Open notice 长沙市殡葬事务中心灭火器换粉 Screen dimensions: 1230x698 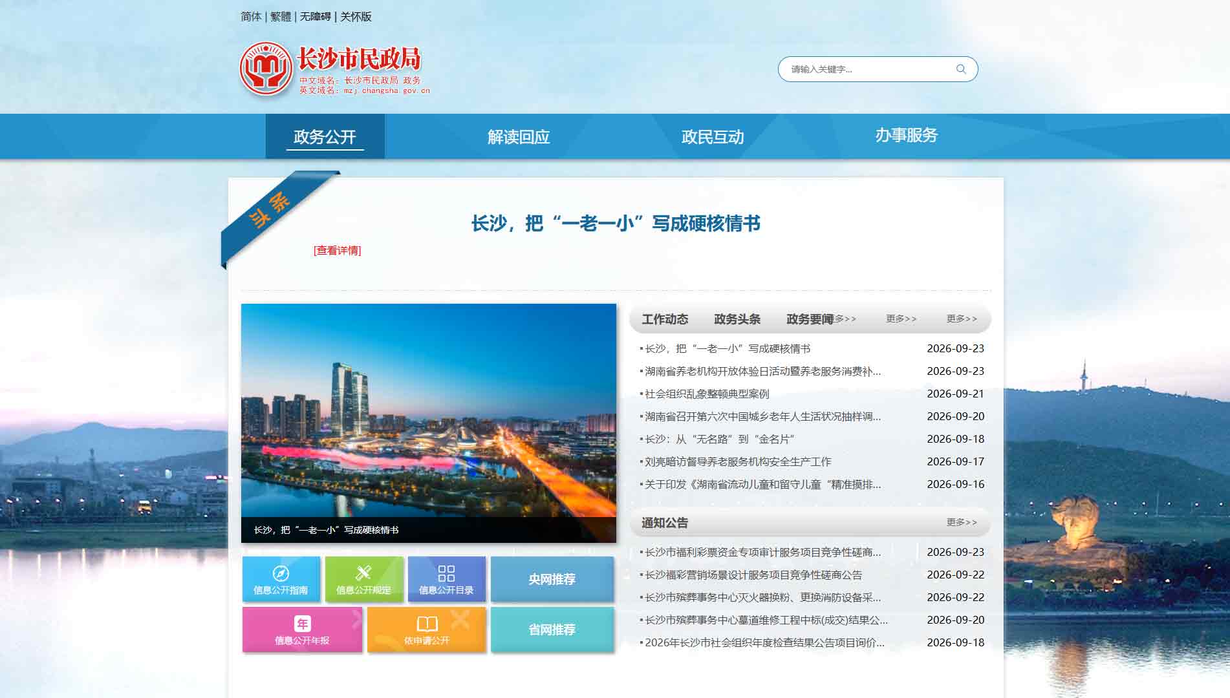pyautogui.click(x=762, y=597)
